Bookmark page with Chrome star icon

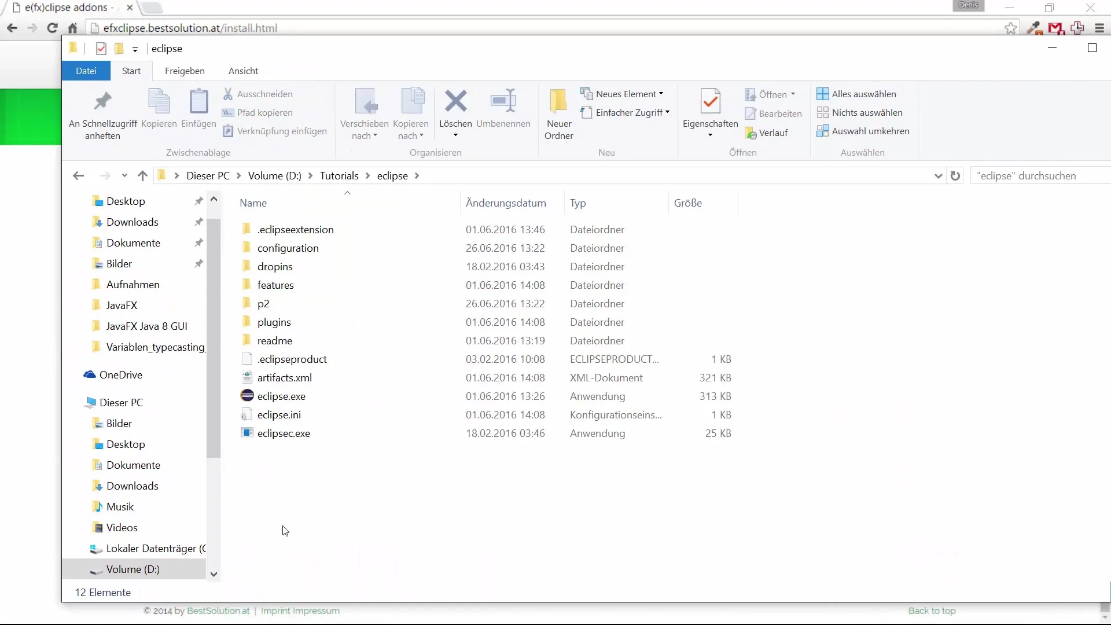1010,28
